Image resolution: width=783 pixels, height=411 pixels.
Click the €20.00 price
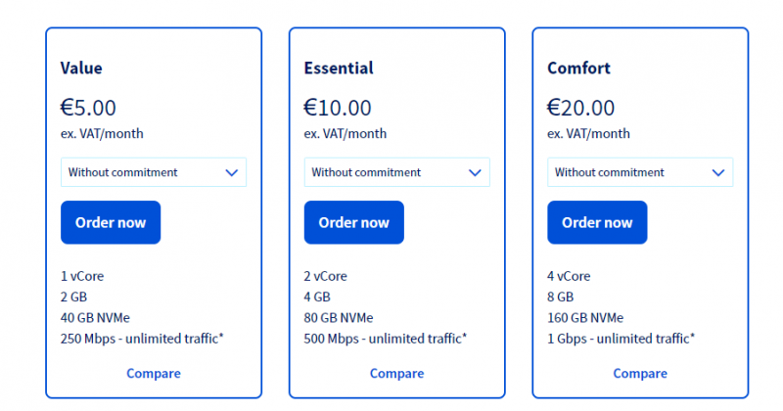coord(580,108)
